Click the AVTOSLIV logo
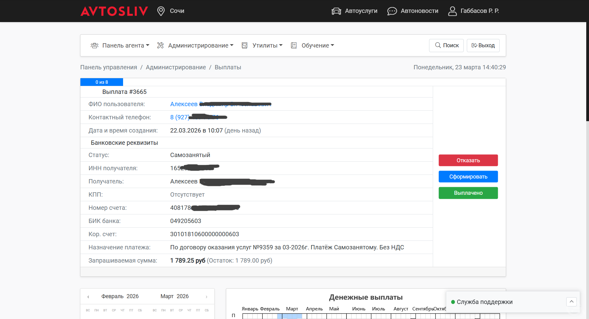The width and height of the screenshot is (589, 319). click(x=114, y=11)
